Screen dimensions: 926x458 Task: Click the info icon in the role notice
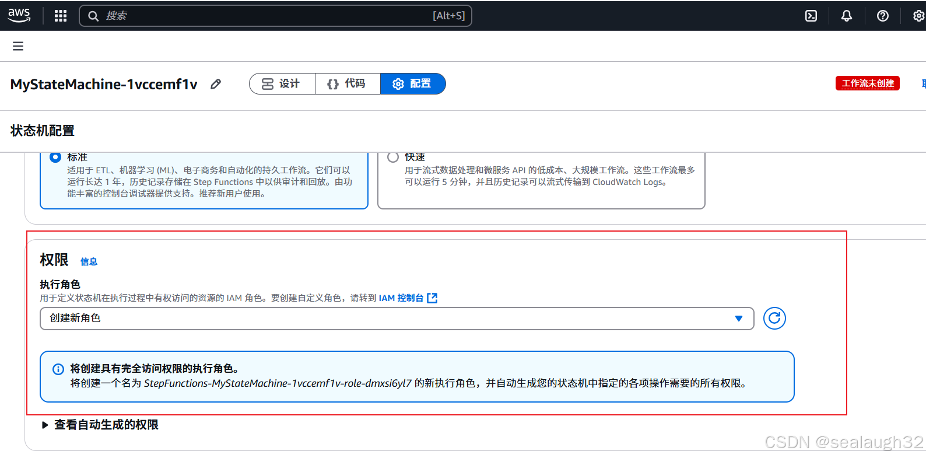point(58,369)
